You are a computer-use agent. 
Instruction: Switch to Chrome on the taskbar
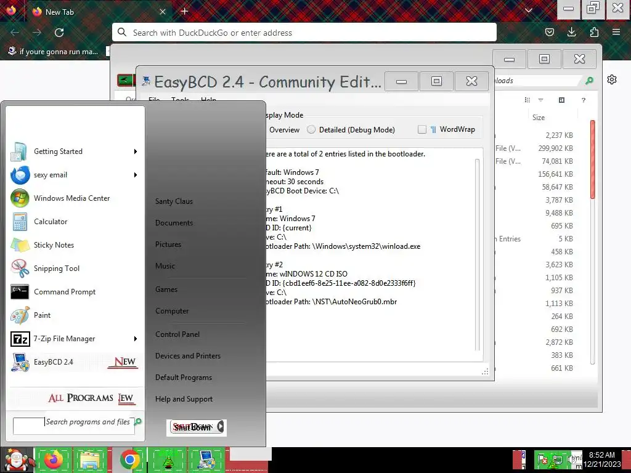129,460
